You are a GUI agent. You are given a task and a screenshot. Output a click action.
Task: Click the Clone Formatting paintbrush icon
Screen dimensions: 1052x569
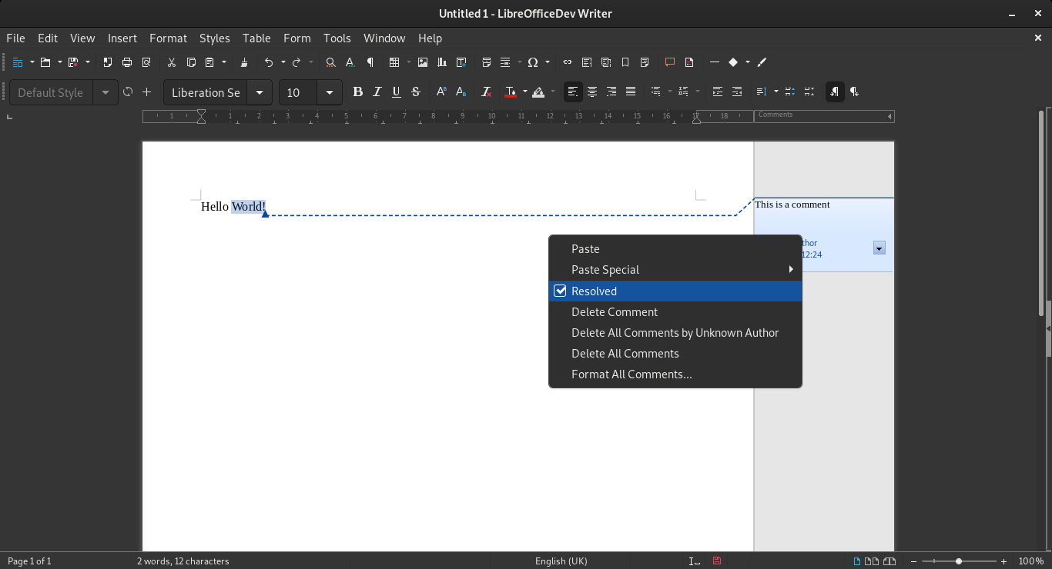[x=244, y=62]
